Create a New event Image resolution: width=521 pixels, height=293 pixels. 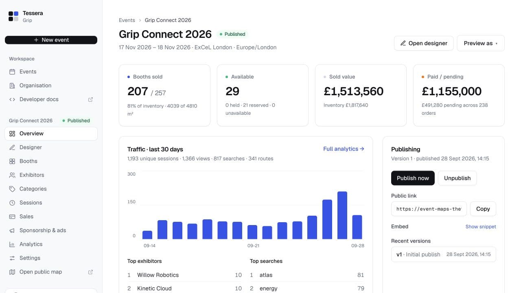click(x=51, y=40)
